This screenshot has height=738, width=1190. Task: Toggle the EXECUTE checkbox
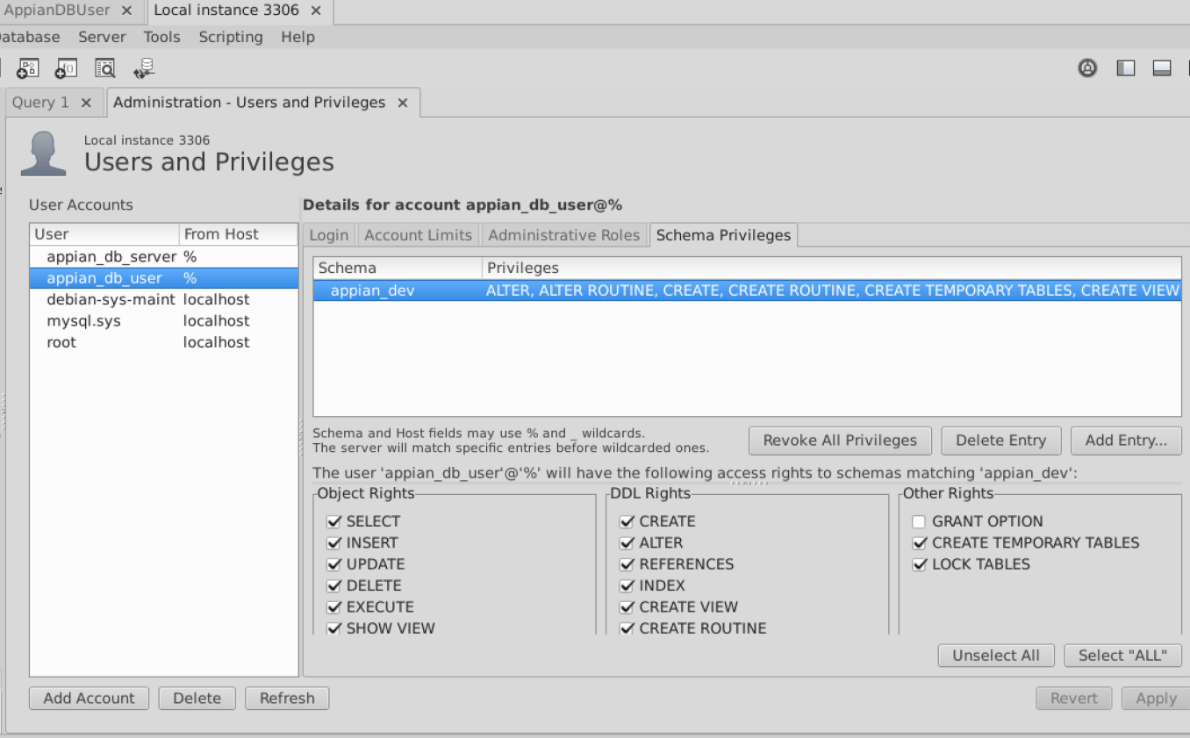(x=333, y=607)
